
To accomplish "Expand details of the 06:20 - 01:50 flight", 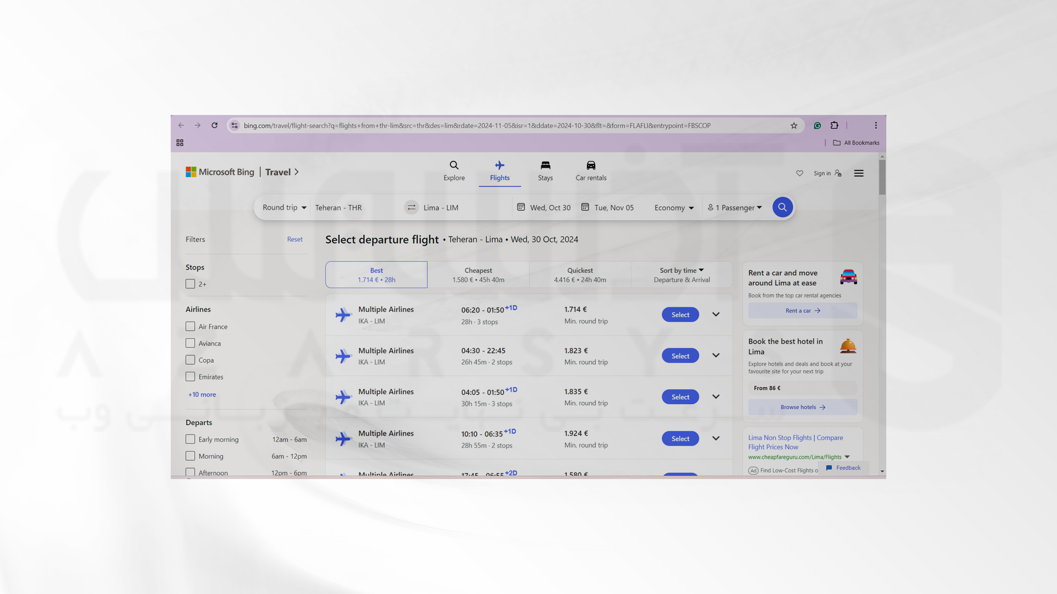I will [x=716, y=315].
